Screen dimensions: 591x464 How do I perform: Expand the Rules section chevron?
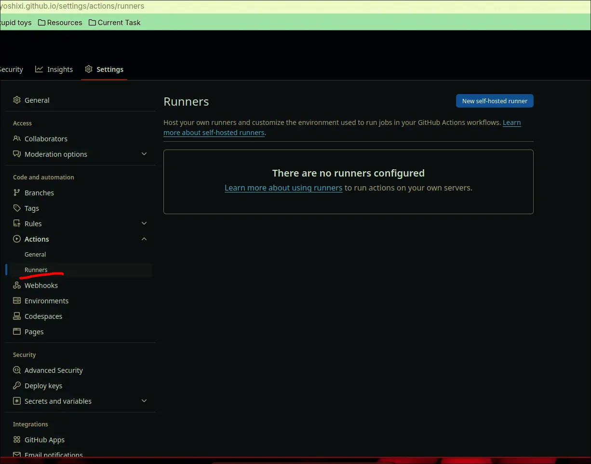(x=144, y=223)
